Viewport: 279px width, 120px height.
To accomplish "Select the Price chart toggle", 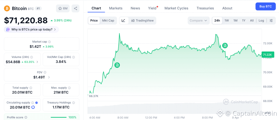I will click(94, 20).
